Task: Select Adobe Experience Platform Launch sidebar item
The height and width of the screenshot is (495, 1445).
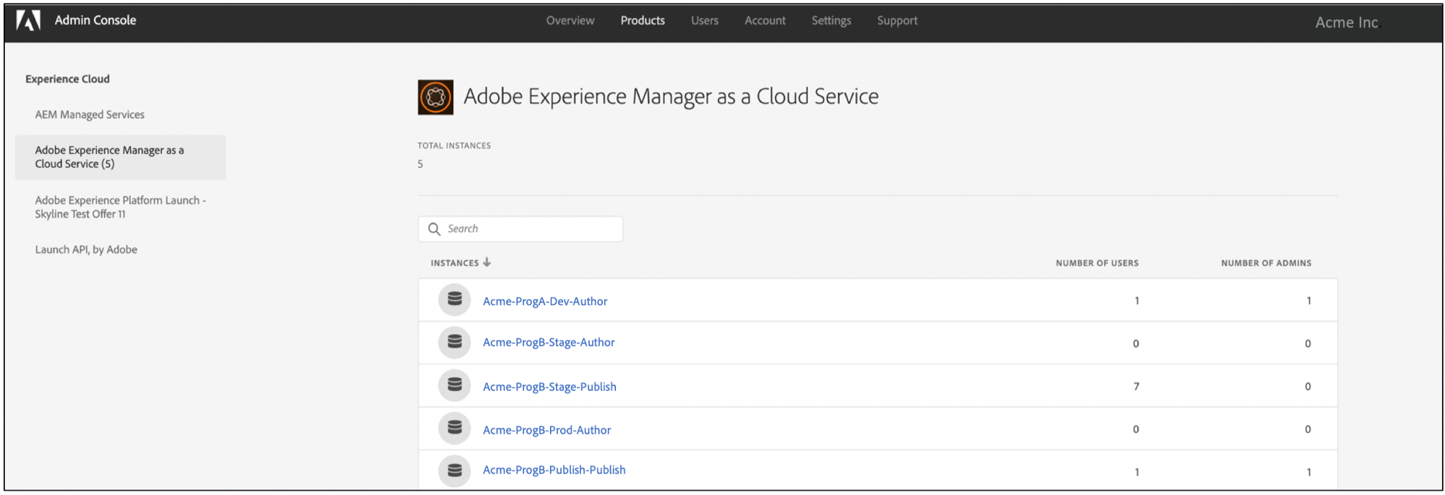Action: click(x=120, y=207)
